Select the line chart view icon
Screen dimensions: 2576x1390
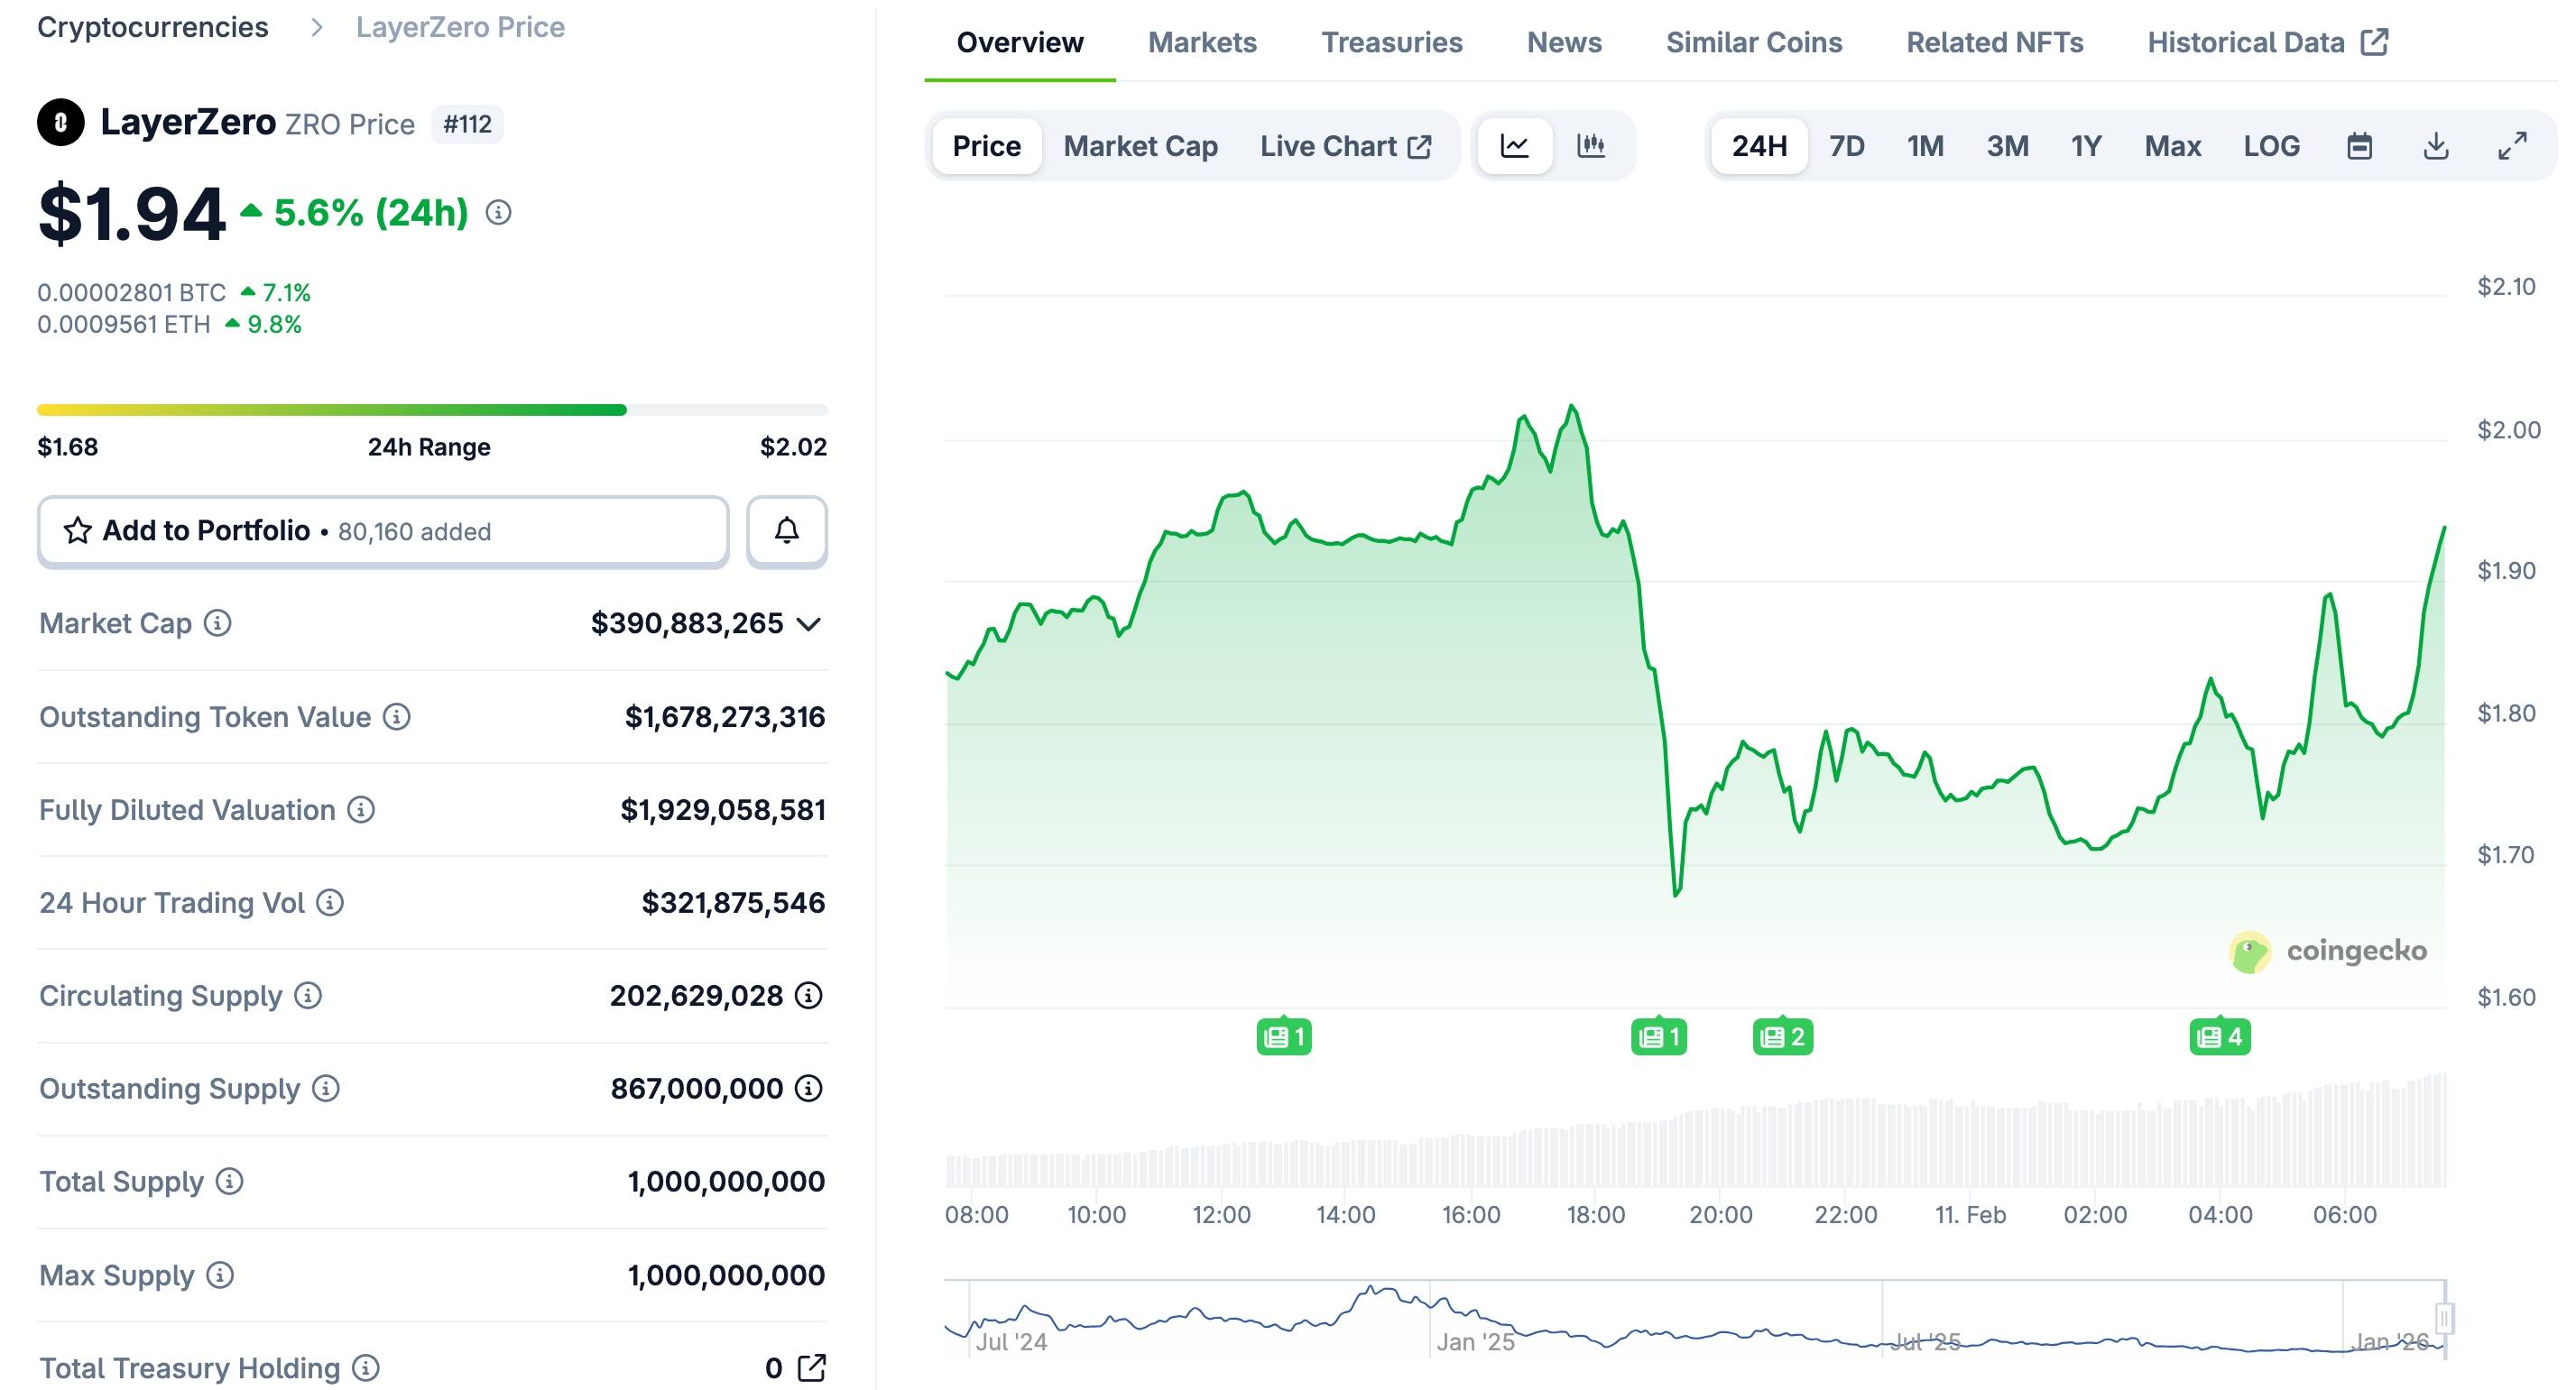pos(1514,146)
